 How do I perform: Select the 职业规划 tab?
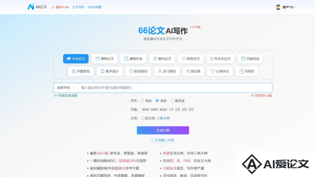click(138, 71)
